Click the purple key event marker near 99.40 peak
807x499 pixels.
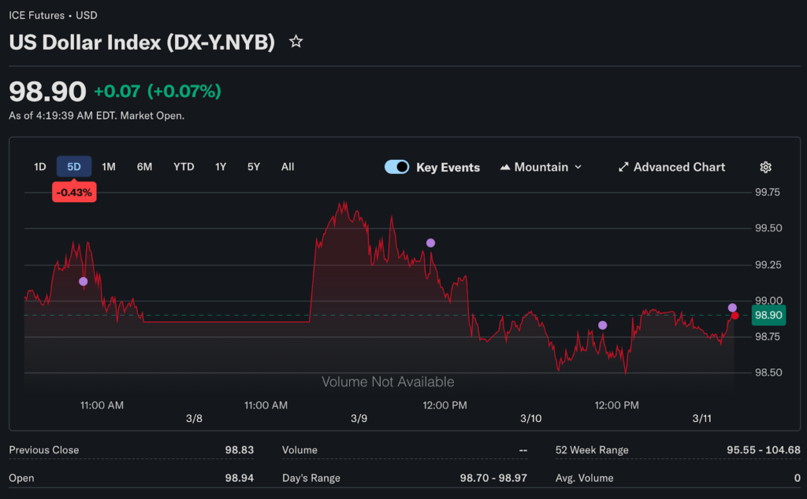coord(430,243)
